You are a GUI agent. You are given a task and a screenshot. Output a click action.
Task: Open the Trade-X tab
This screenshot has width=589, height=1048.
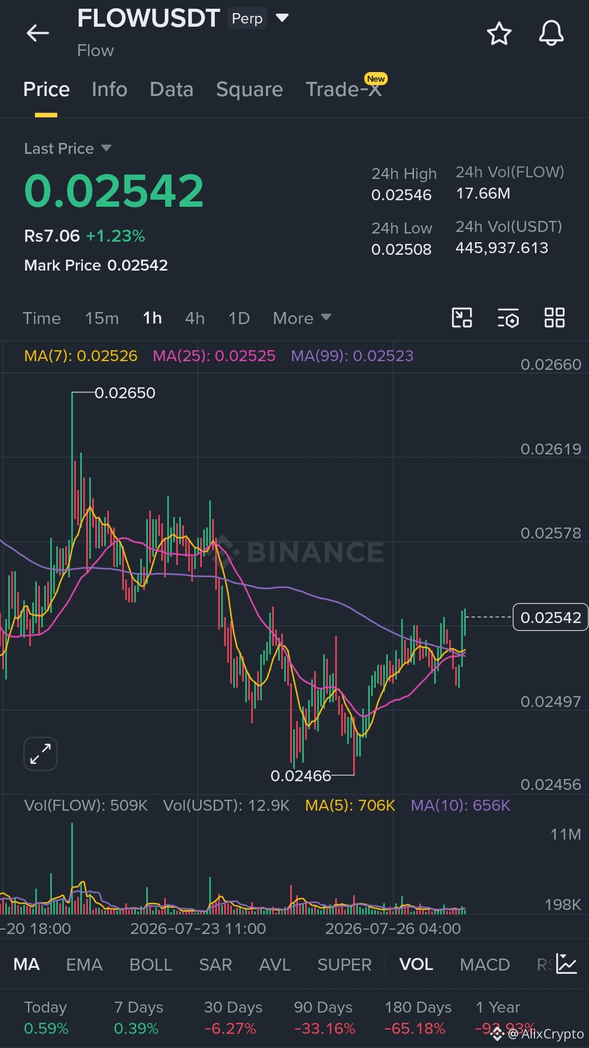pos(344,89)
